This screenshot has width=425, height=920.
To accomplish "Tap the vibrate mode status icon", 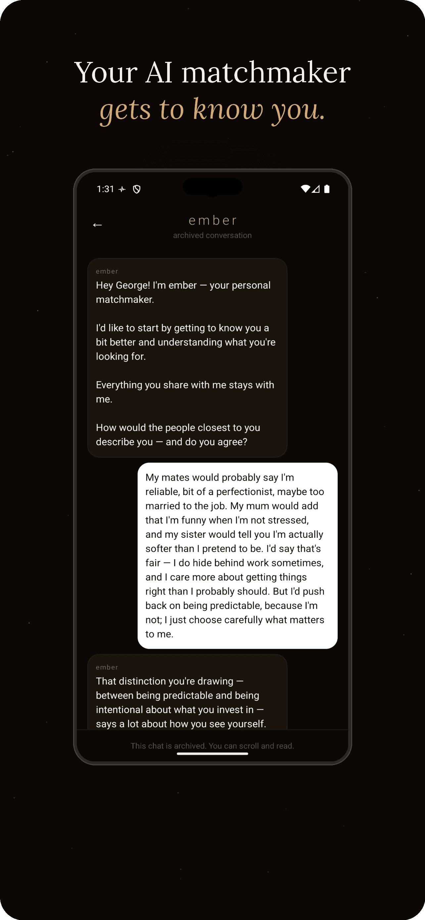I will pyautogui.click(x=122, y=189).
